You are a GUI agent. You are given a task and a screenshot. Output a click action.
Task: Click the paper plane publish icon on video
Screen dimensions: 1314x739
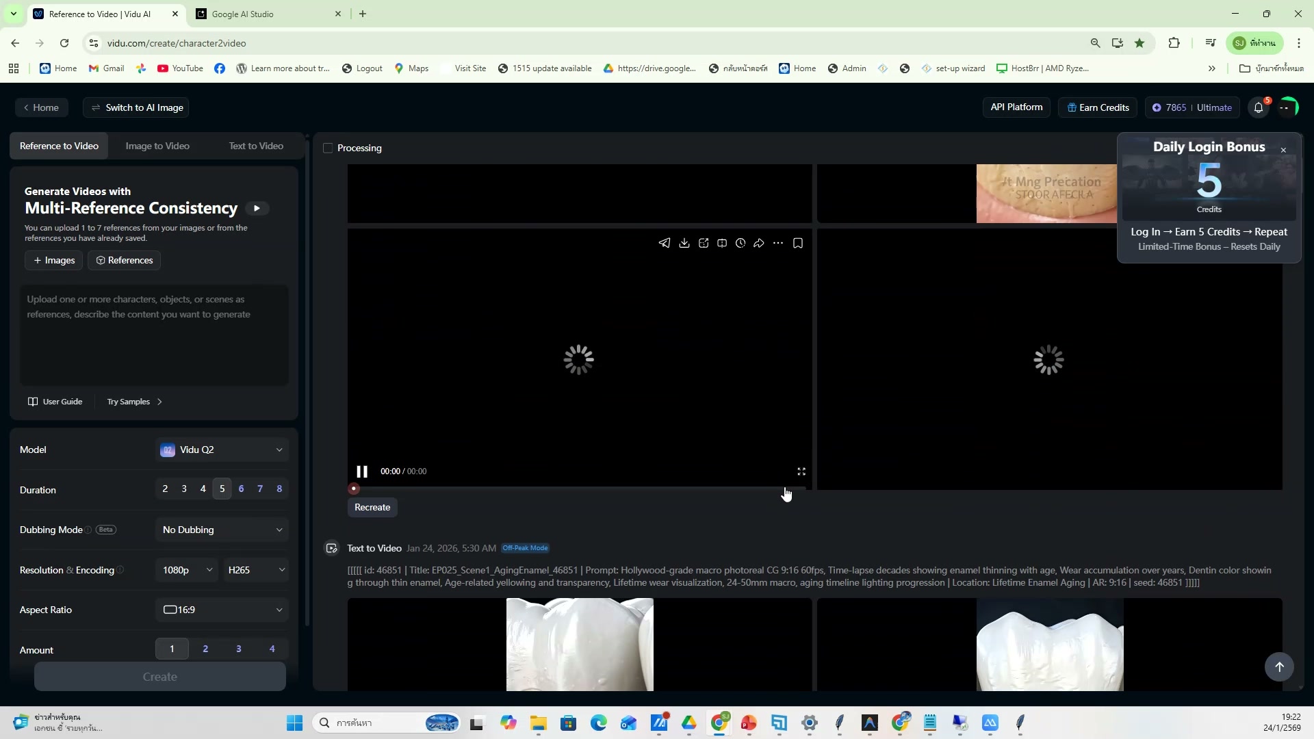665,243
